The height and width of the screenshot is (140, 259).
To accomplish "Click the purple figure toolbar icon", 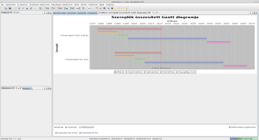I will (108, 8).
